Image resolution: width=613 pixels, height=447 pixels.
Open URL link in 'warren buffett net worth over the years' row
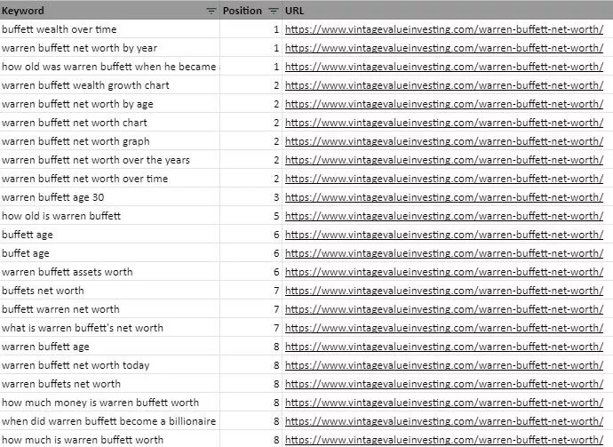point(444,160)
